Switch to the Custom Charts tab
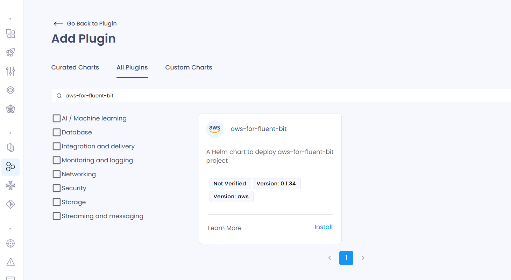 click(189, 67)
